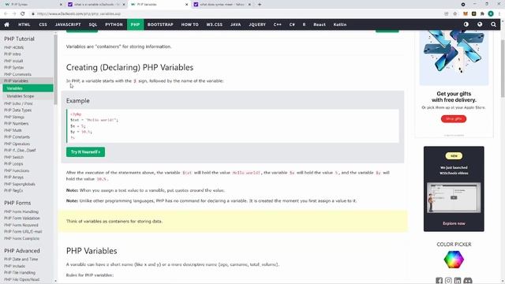This screenshot has height=284, width=505.
Task: Open React in the top navigation
Action: pos(320,24)
